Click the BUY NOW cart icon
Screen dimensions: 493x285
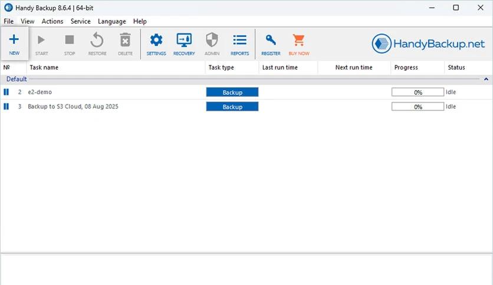click(x=299, y=40)
